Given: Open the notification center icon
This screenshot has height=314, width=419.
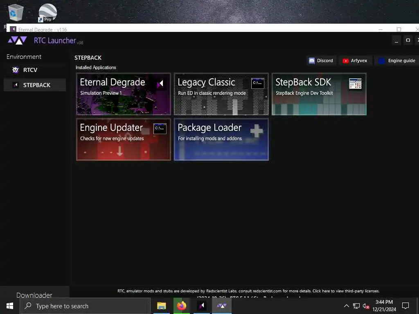Looking at the screenshot, I should (x=405, y=306).
